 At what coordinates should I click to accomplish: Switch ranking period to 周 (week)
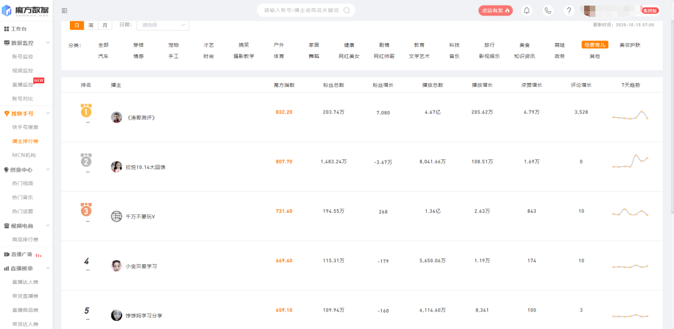[90, 25]
